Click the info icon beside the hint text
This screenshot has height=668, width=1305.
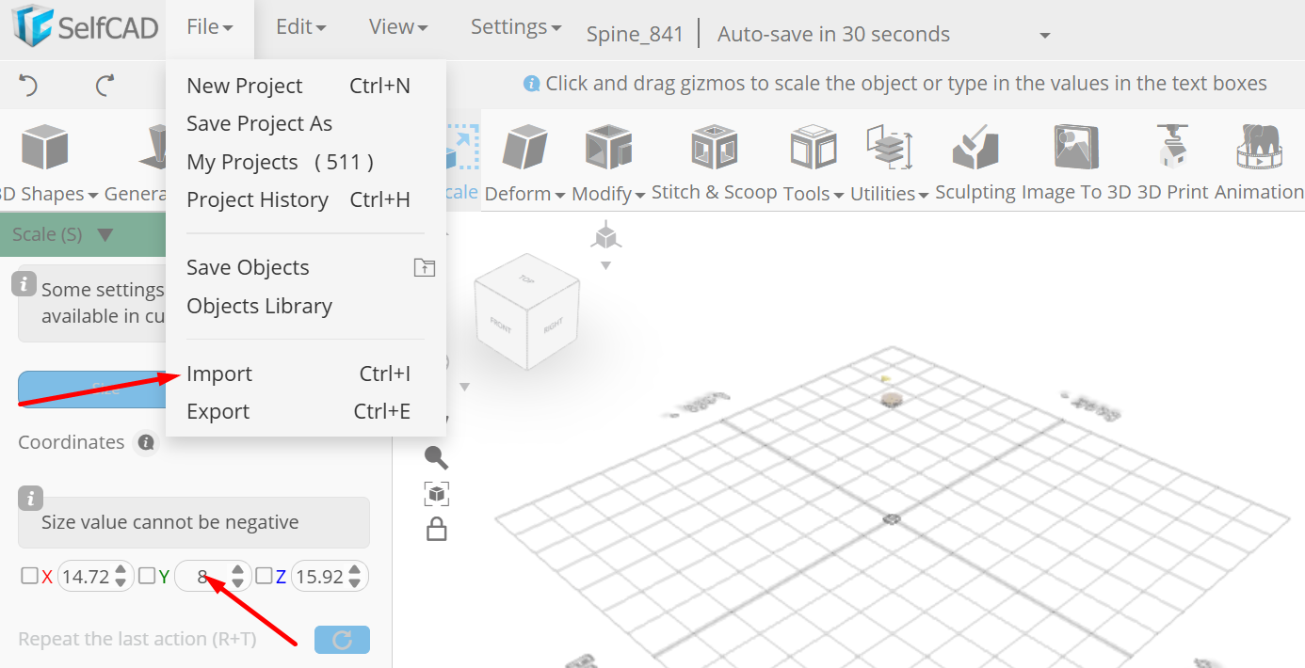click(532, 84)
